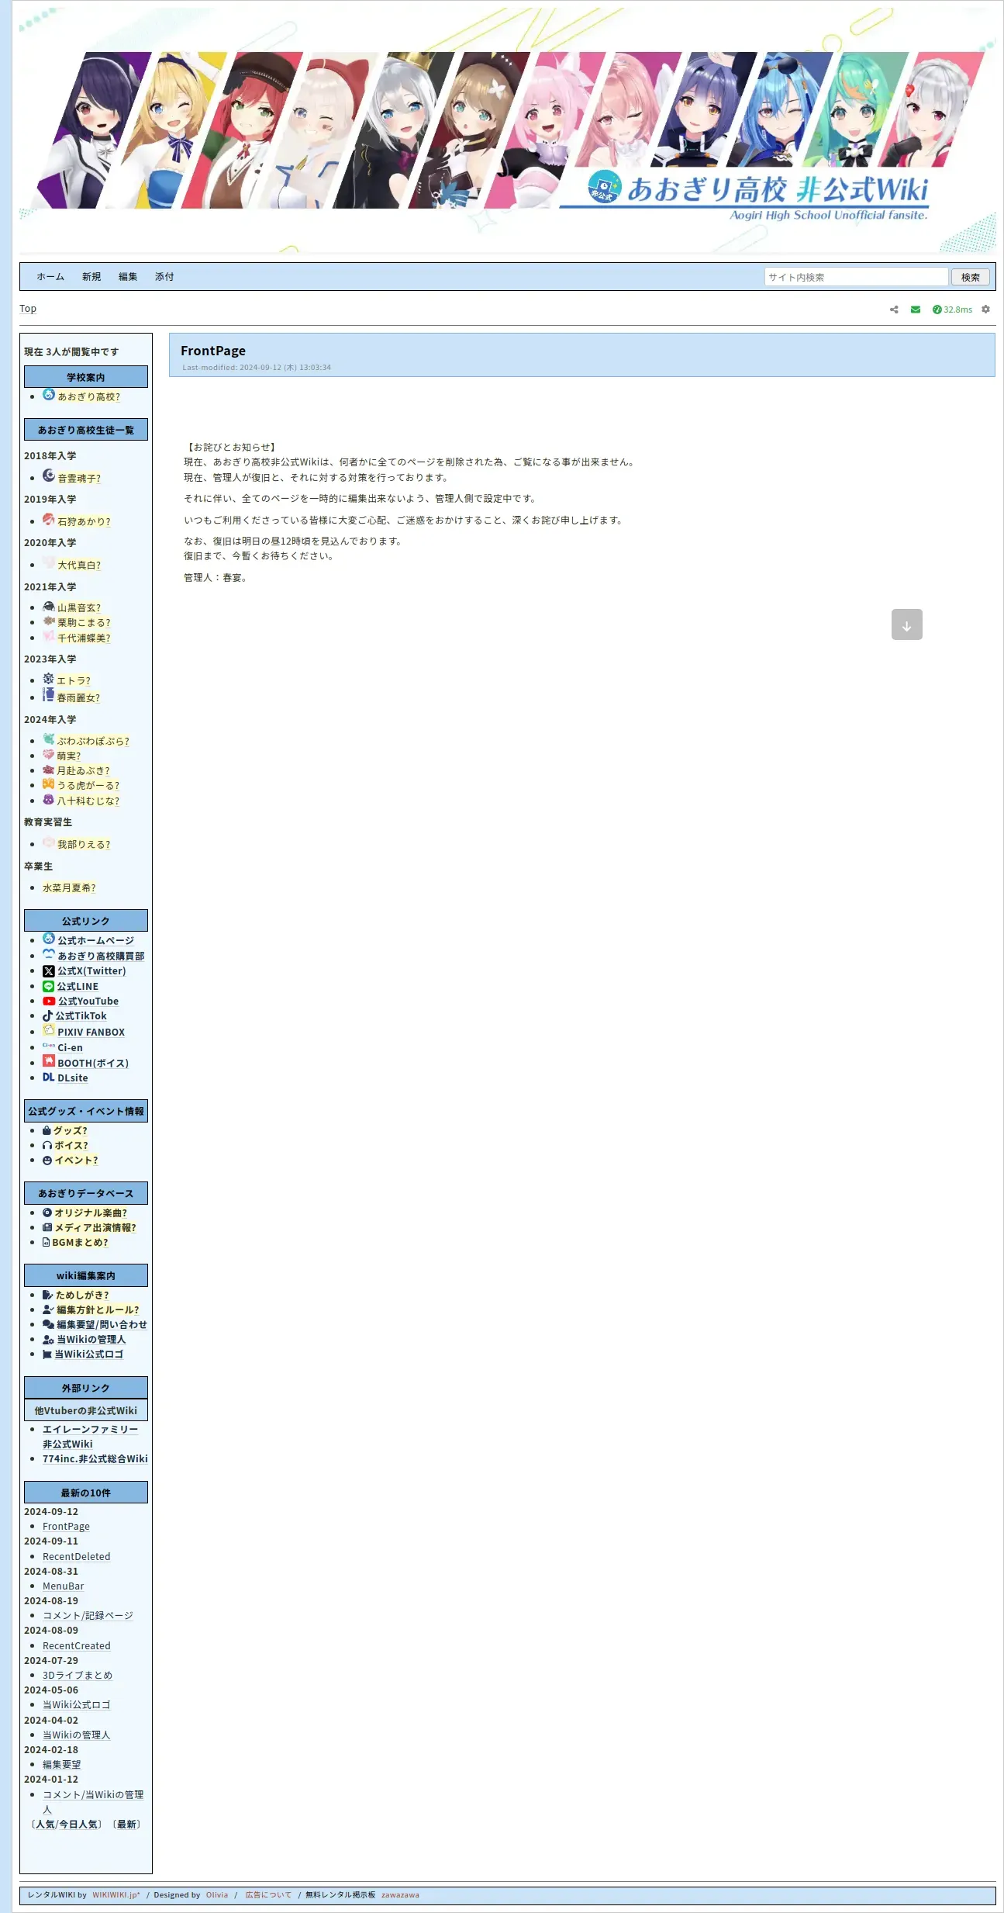Click the PIXIV FANBOX icon
Viewport: 1004px width, 1913px height.
click(49, 1031)
